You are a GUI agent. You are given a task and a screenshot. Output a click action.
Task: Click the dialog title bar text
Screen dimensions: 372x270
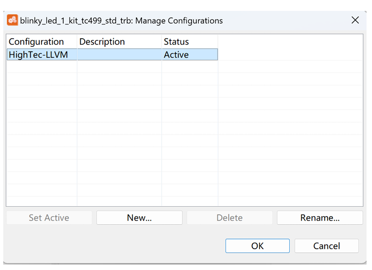pyautogui.click(x=121, y=21)
